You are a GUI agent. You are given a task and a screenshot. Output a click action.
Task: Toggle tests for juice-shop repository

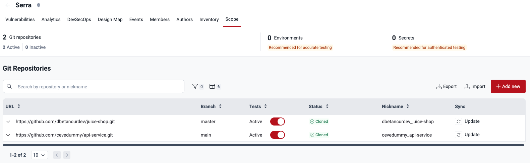point(278,121)
